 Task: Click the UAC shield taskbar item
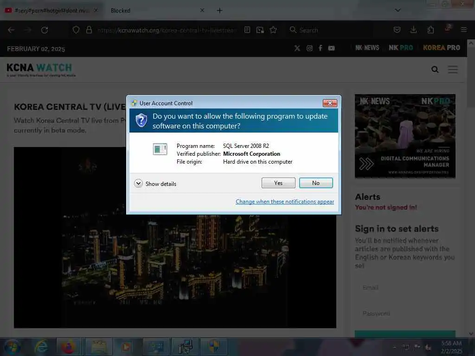click(214, 347)
